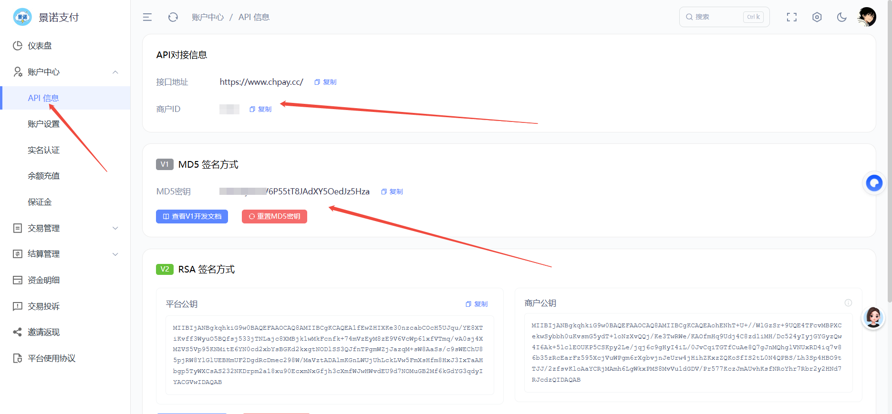Click the refresh page icon
The image size is (892, 414).
173,17
